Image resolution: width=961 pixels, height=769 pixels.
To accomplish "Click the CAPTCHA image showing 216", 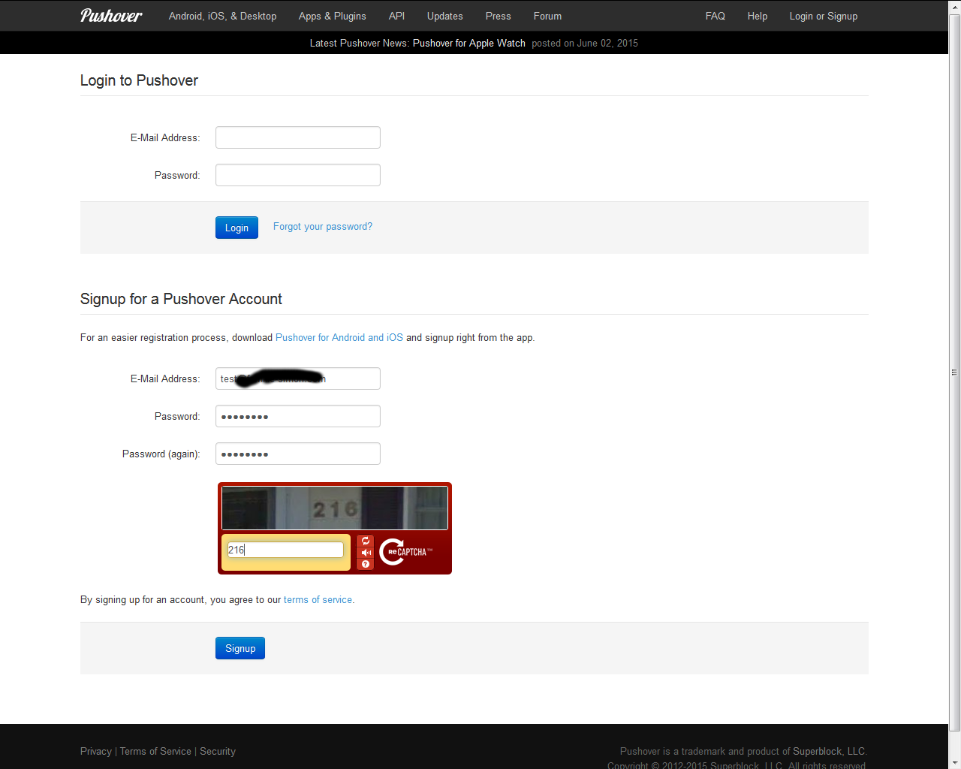I will pyautogui.click(x=335, y=508).
